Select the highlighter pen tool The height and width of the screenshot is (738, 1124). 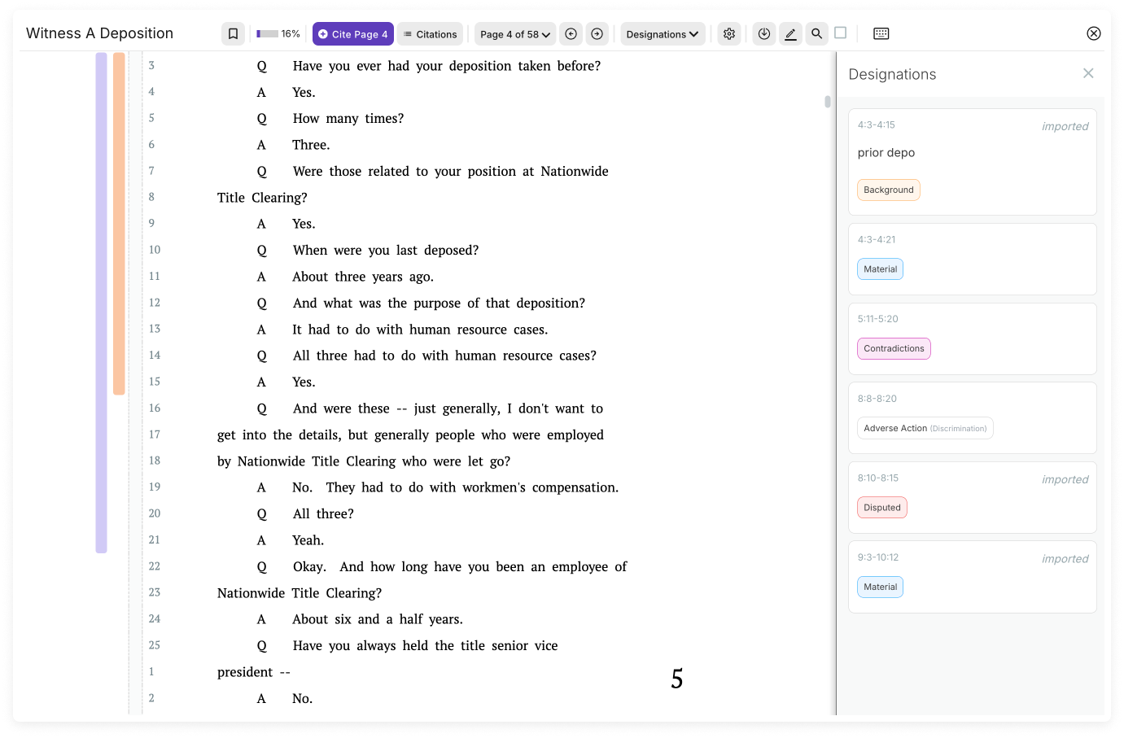(x=789, y=33)
